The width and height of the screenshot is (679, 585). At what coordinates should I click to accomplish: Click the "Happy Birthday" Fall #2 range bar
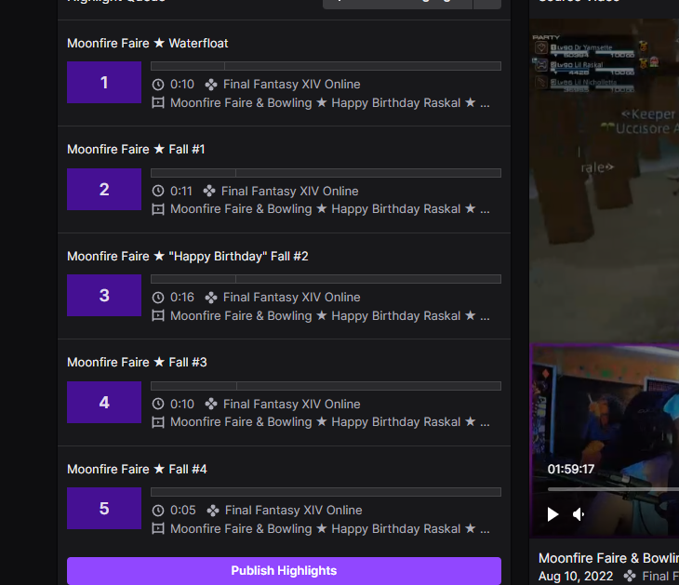pos(326,279)
